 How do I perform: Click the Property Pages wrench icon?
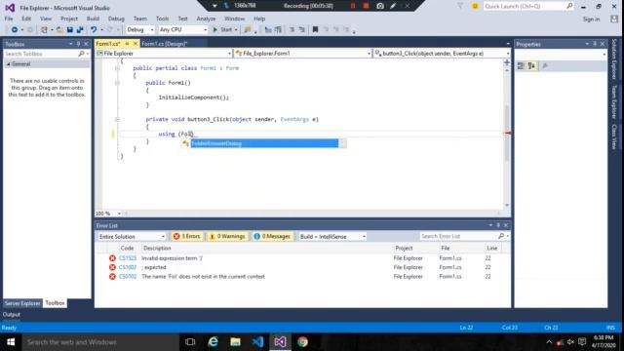pyautogui.click(x=545, y=66)
